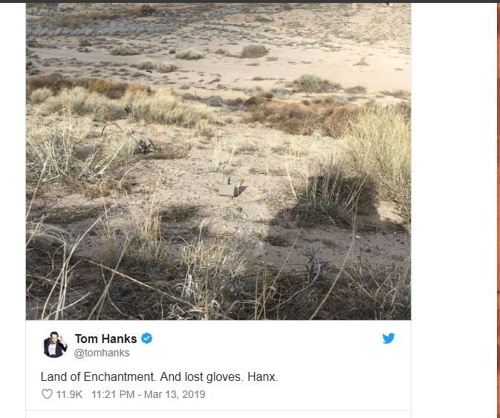500x418 pixels.
Task: Open the Tom Hanks display name link
Action: click(105, 339)
